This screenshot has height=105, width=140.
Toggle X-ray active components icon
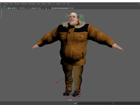click(x=35, y=8)
